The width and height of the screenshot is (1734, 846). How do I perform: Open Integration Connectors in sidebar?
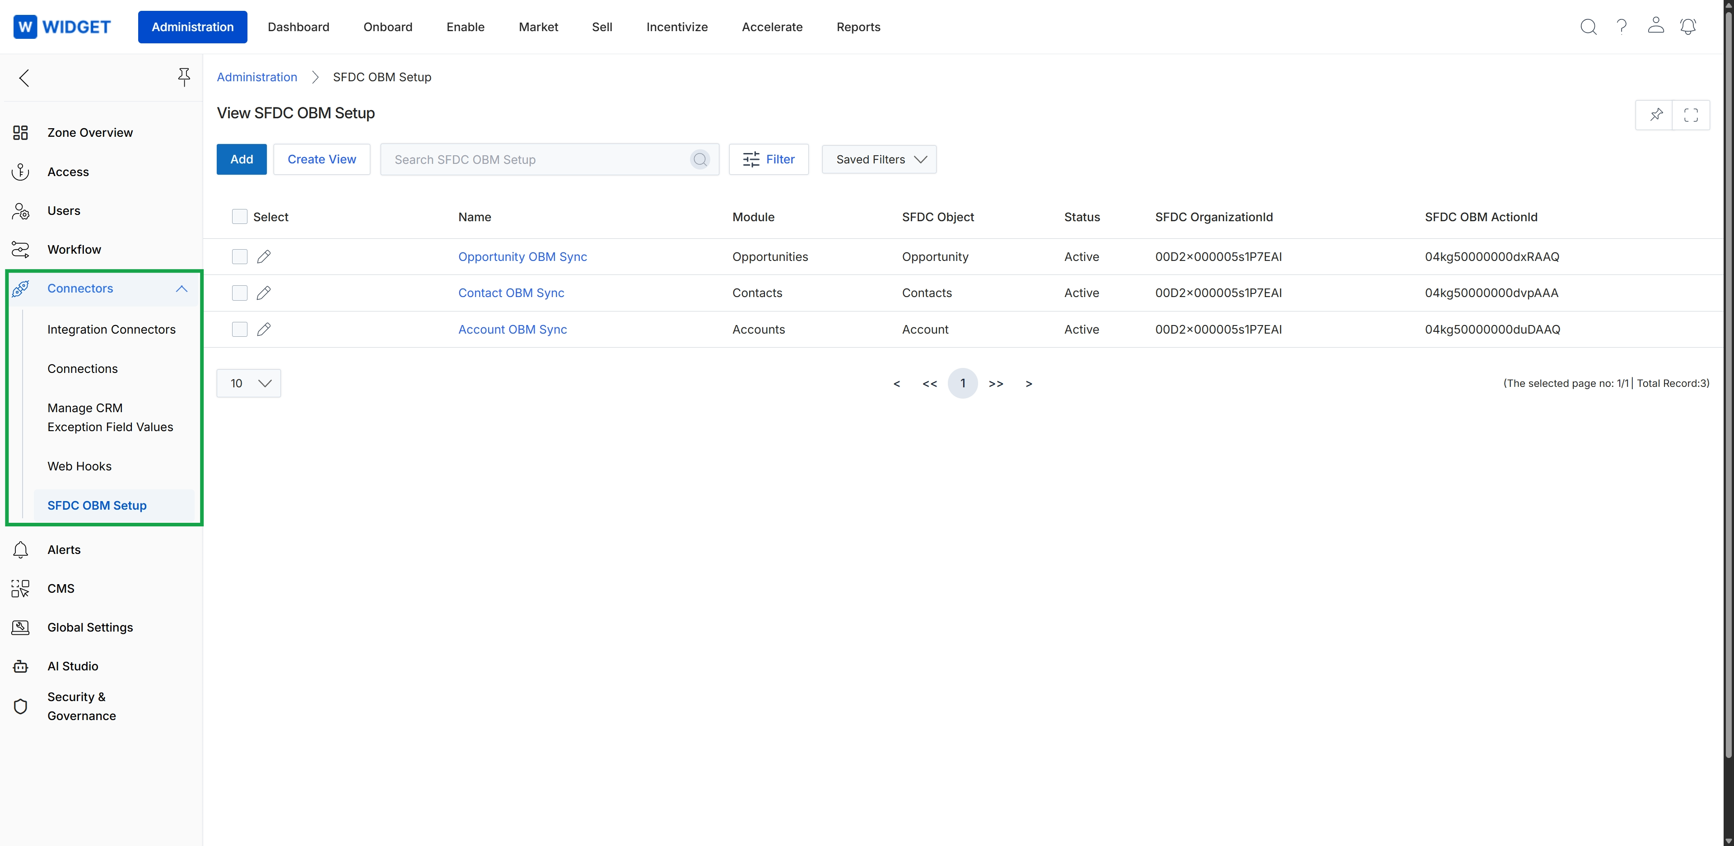(x=111, y=330)
